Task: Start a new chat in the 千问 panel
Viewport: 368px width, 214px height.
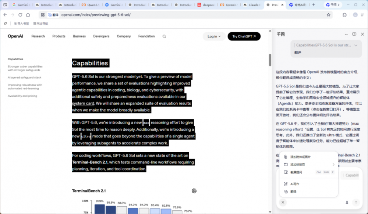Action: point(354,34)
